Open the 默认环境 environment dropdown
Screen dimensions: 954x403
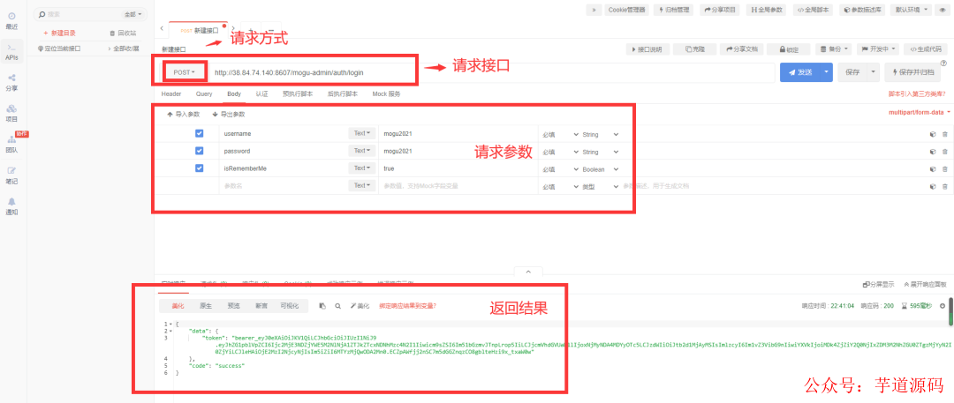[911, 10]
